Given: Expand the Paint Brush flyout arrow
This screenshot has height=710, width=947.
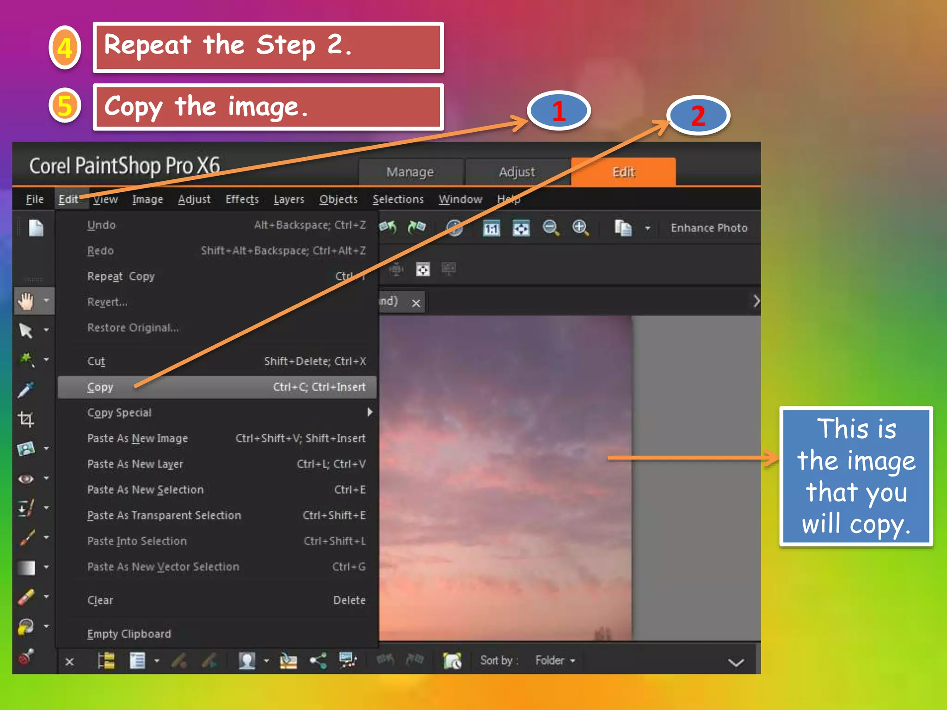Looking at the screenshot, I should pos(46,537).
